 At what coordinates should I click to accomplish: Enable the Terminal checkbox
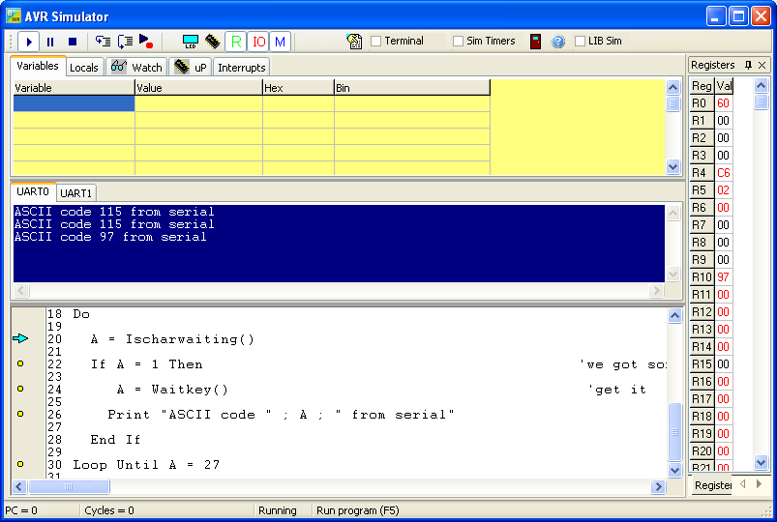click(x=376, y=42)
